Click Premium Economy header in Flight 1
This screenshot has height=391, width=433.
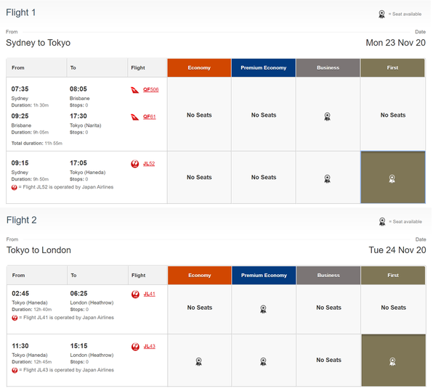[x=264, y=68]
